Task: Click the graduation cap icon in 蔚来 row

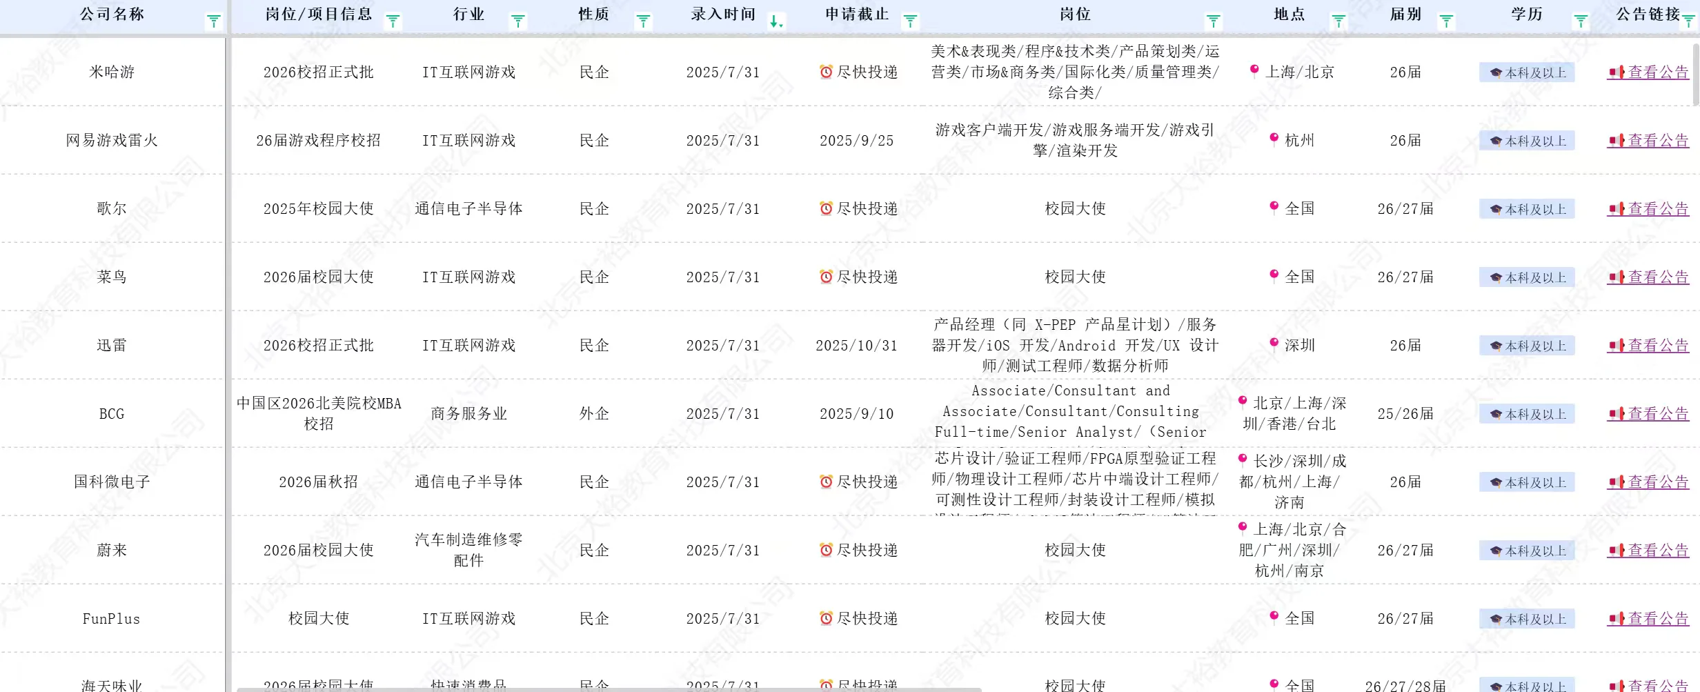Action: 1496,551
